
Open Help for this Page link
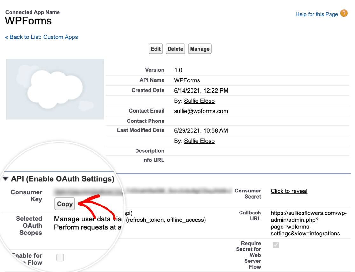point(317,14)
